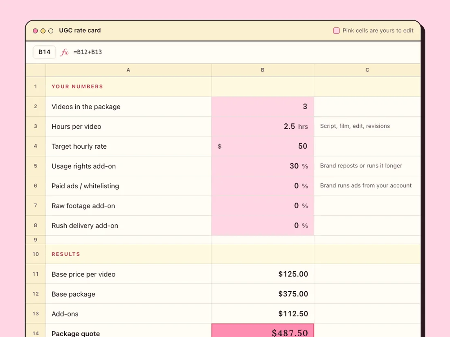Select column B header
The image size is (450, 337).
point(263,70)
